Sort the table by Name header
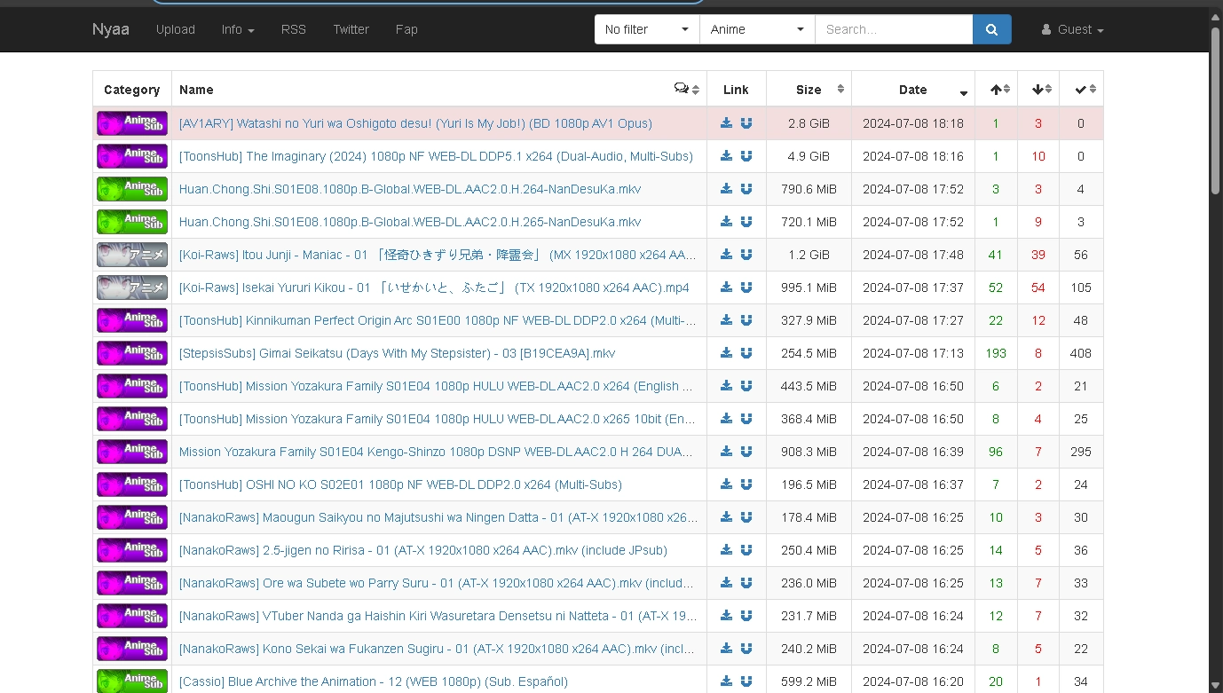Viewport: 1223px width, 693px height. click(x=196, y=90)
